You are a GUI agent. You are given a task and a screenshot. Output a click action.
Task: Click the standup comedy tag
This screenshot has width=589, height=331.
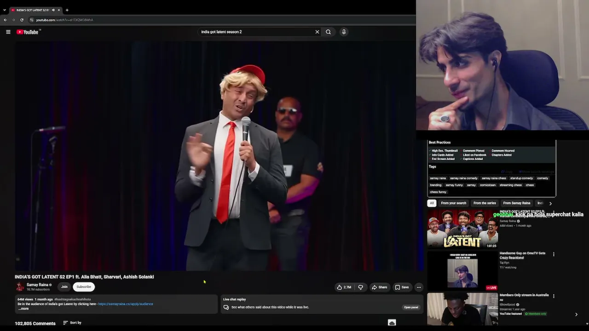click(x=522, y=178)
